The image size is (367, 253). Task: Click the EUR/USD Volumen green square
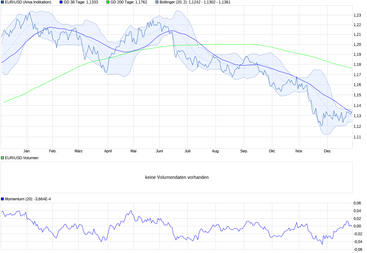[x=2, y=158]
